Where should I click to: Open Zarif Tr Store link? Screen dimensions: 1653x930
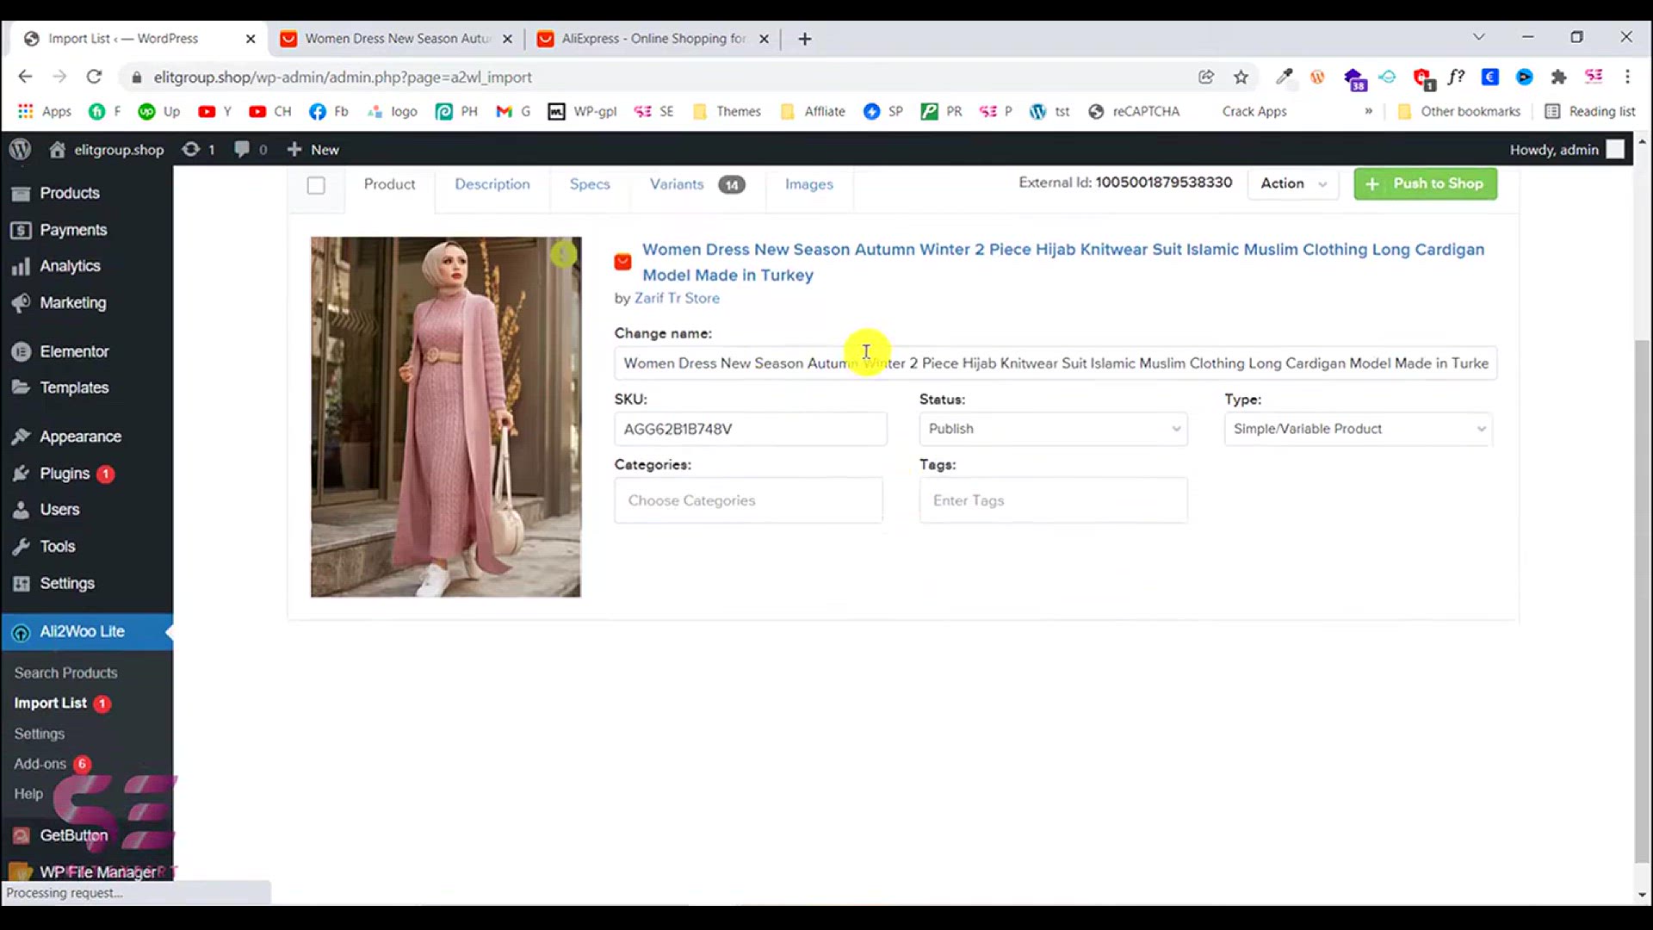point(677,298)
